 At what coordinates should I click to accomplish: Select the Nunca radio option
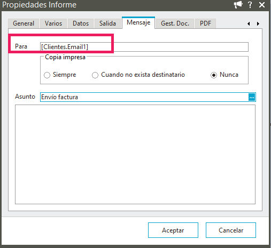pos(224,75)
